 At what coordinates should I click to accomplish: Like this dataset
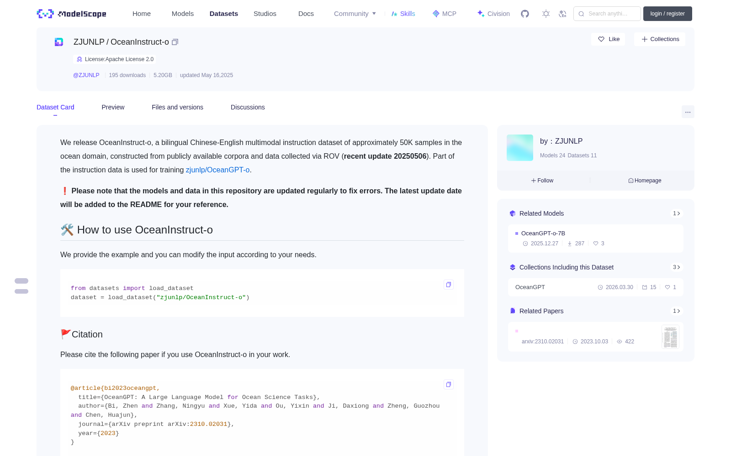point(609,39)
